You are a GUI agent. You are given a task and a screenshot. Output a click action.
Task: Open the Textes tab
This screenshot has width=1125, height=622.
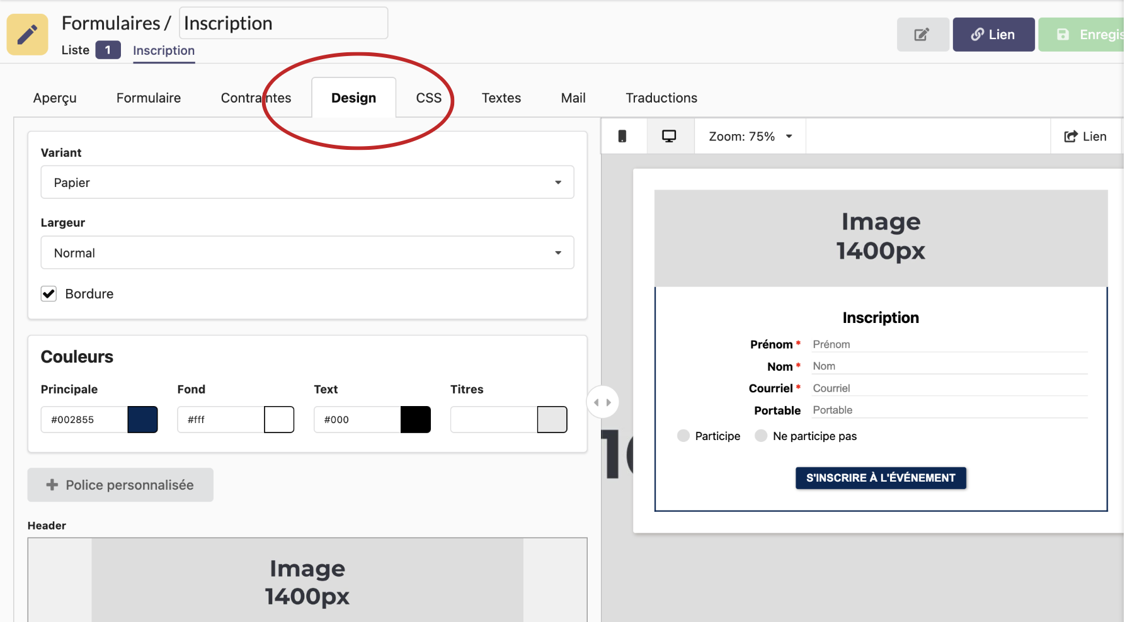click(x=501, y=98)
